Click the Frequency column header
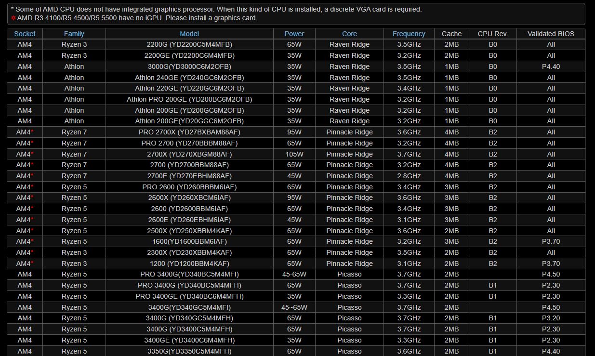The height and width of the screenshot is (356, 595). [409, 34]
